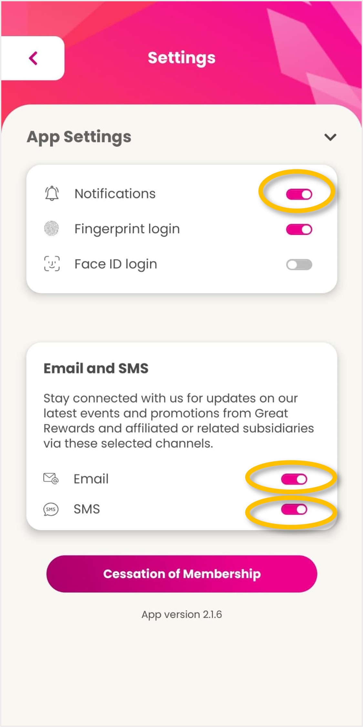363x727 pixels.
Task: Tap the Notifications label
Action: 115,194
